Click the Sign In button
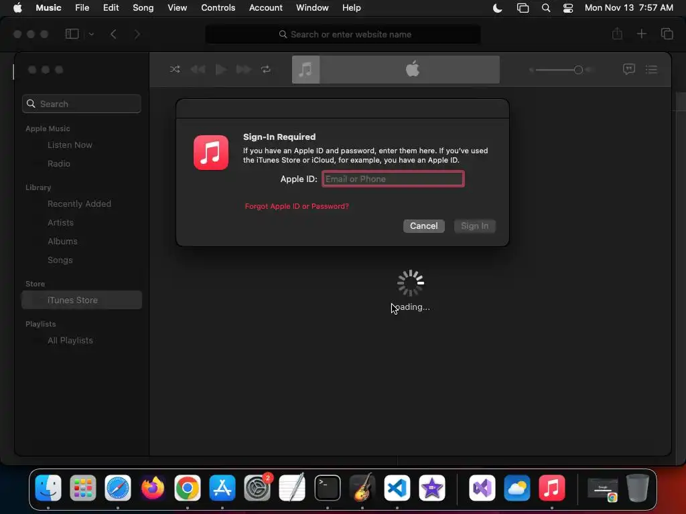The width and height of the screenshot is (686, 514). click(474, 226)
